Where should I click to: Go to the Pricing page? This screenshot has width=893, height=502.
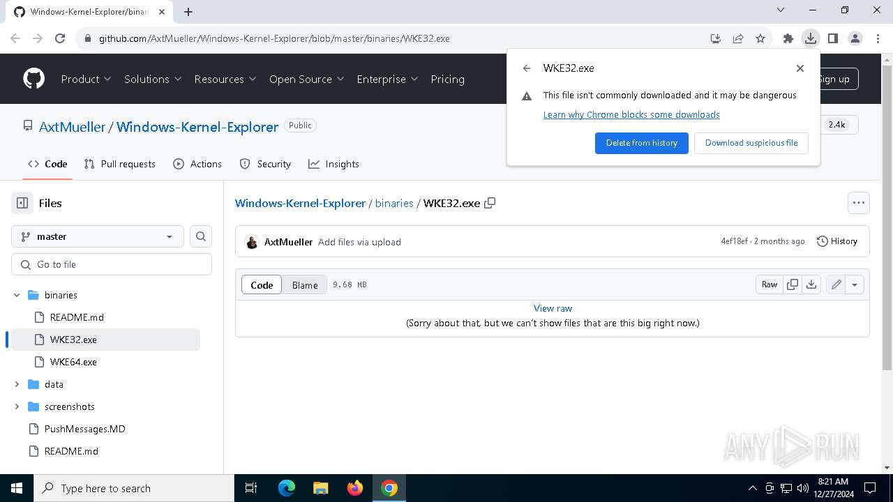coord(448,79)
